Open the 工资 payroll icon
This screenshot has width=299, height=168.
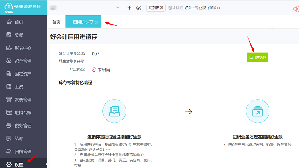(9, 86)
